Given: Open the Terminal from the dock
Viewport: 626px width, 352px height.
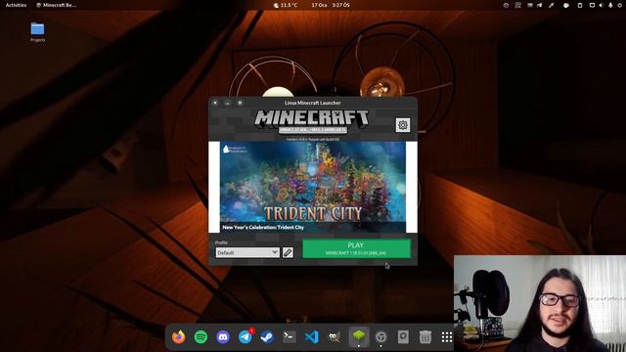Looking at the screenshot, I should (x=290, y=336).
